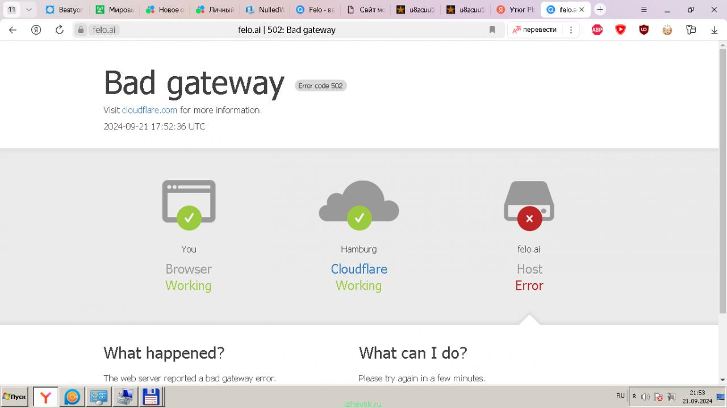Screen dimensions: 727x408
Task: Switch to the NulledW tab
Action: [265, 10]
